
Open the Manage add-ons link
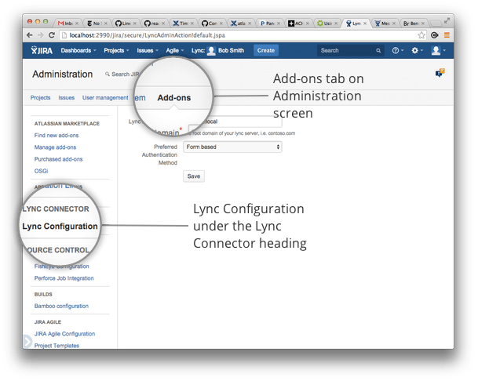[55, 147]
